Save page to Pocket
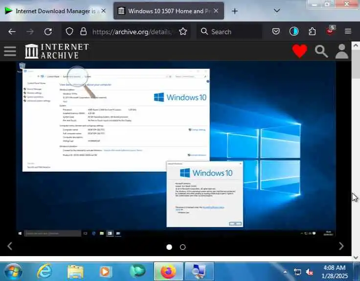The width and height of the screenshot is (360, 281). [276, 31]
